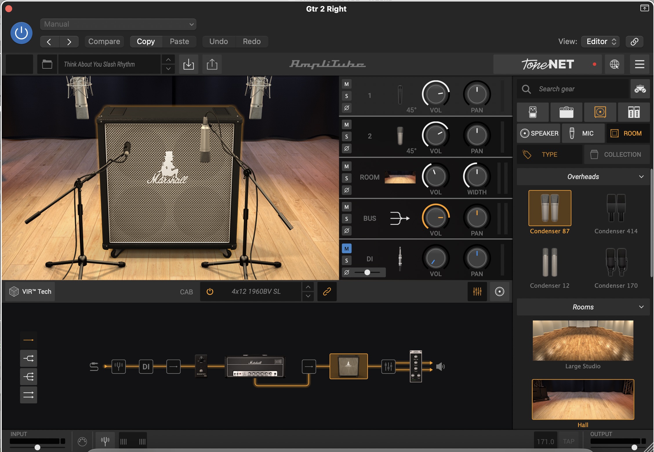The image size is (654, 452).
Task: Click the TAP tempo button
Action: click(568, 441)
